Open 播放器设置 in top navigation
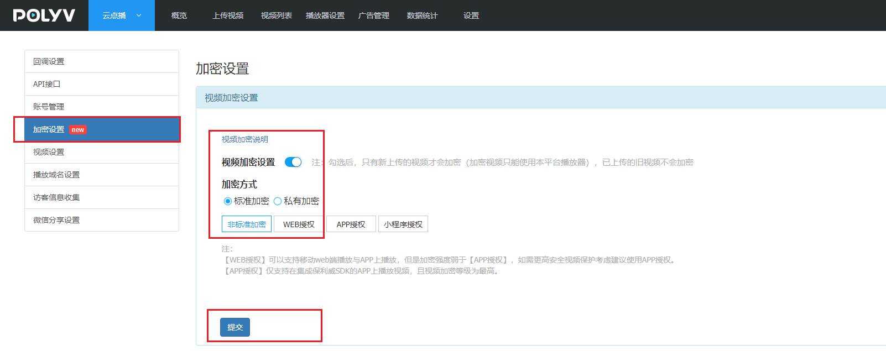Screen dimensions: 886x351 (x=325, y=15)
